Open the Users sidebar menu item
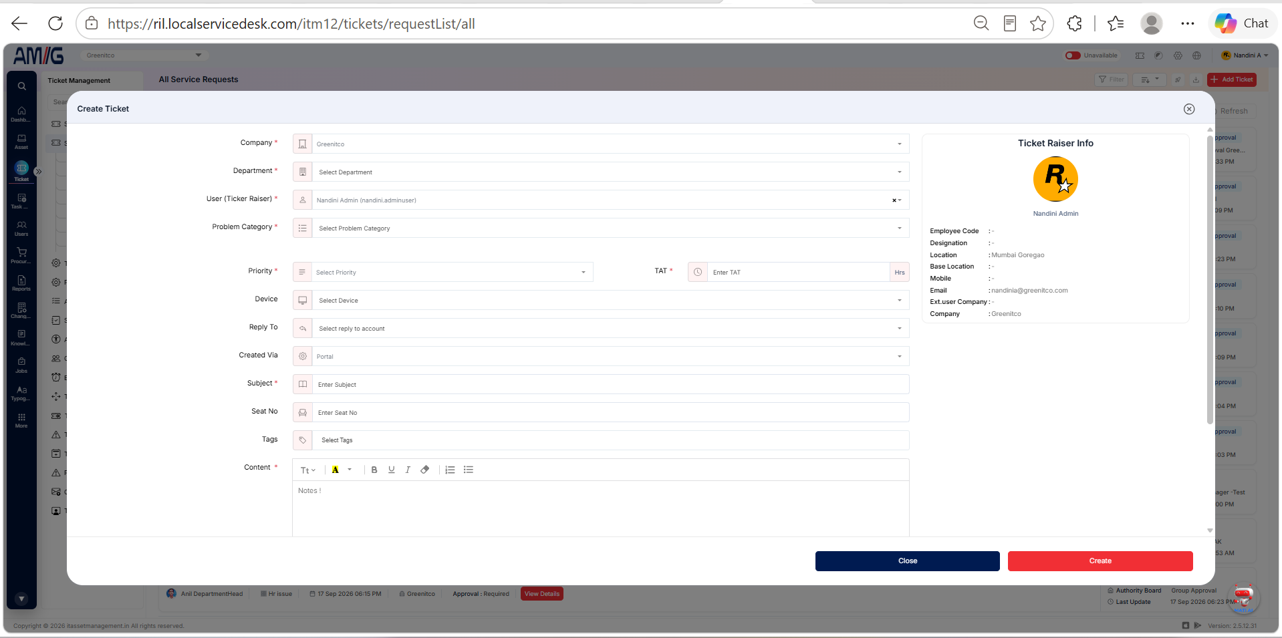 (21, 228)
